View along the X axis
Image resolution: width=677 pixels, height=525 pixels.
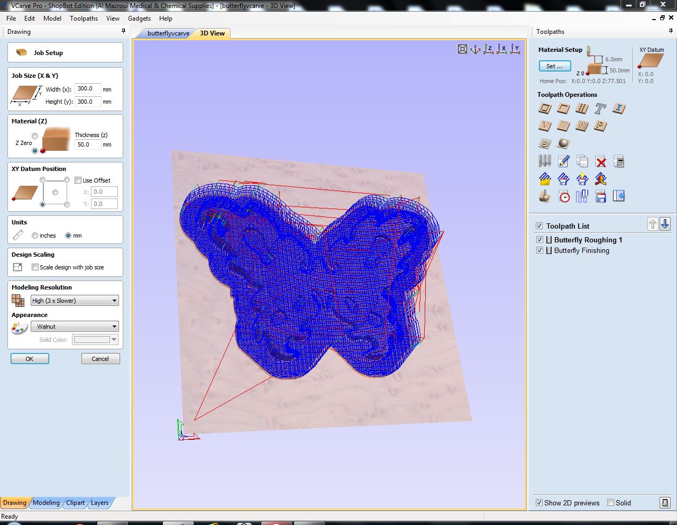coord(501,49)
